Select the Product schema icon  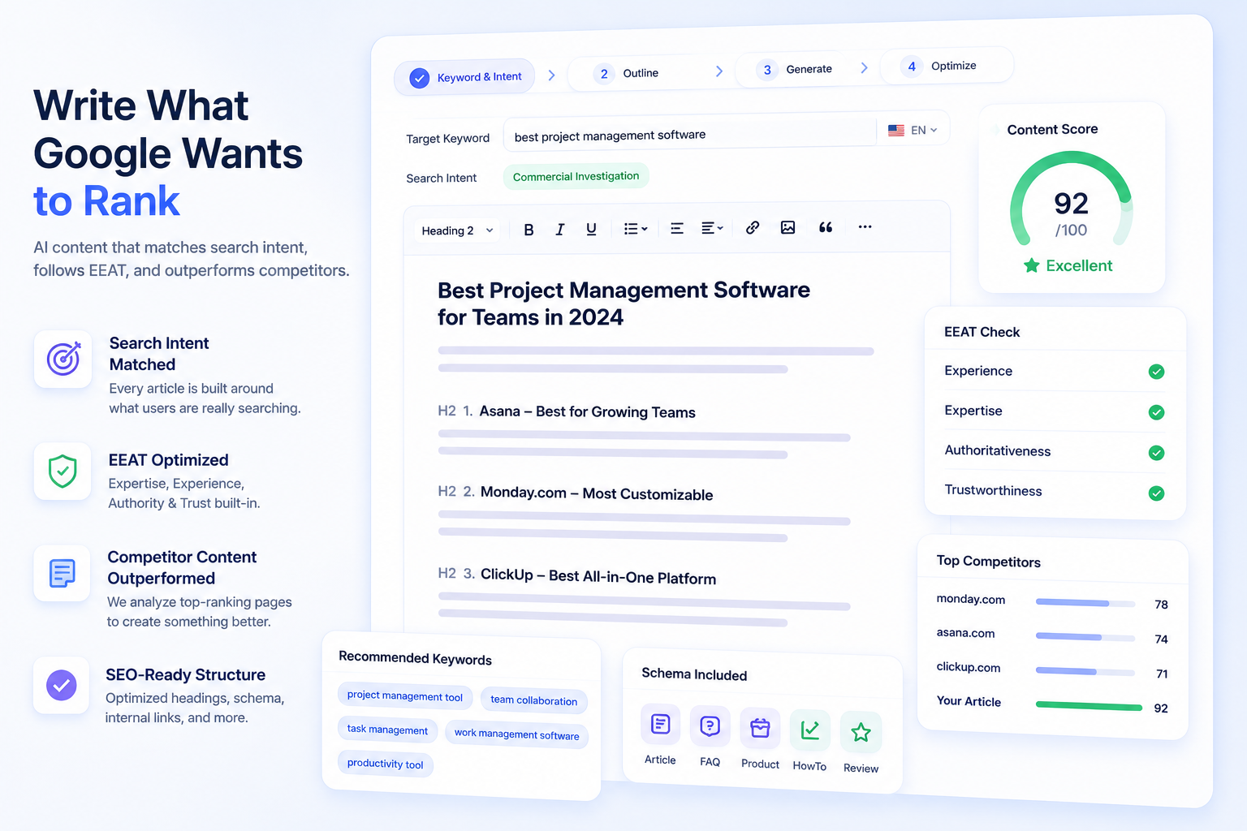tap(760, 729)
